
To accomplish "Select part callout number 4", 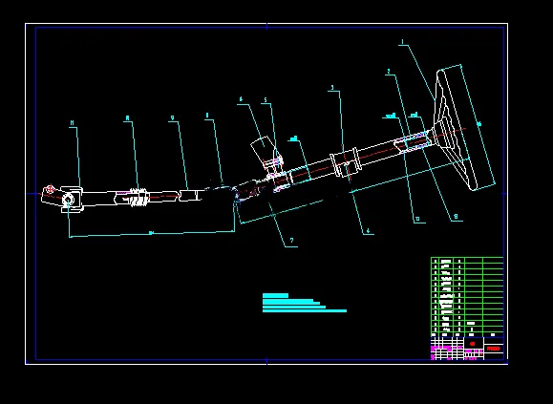I will [369, 231].
